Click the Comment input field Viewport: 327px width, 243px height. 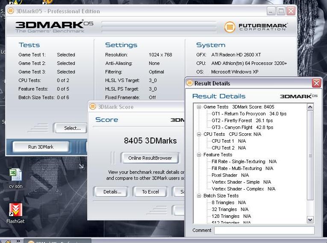264,230
